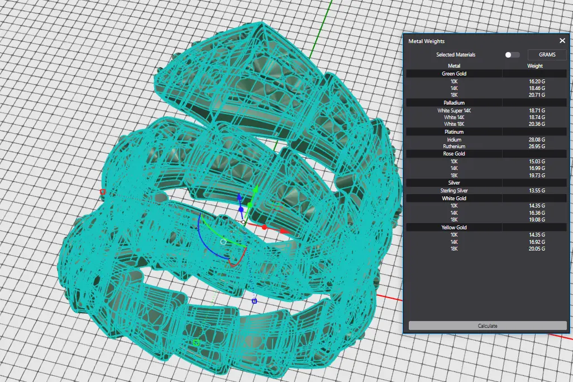
Task: Click the 16.20 G weight value
Action: [x=537, y=81]
